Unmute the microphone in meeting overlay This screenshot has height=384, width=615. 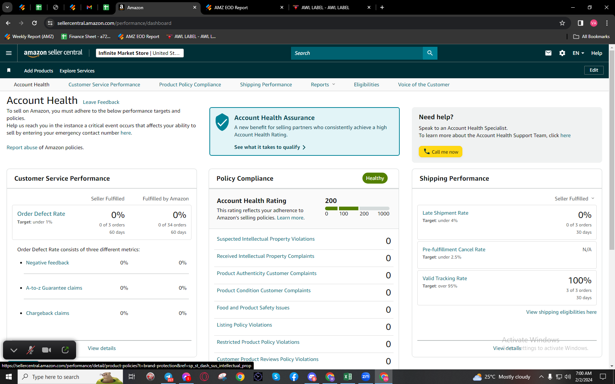point(30,350)
